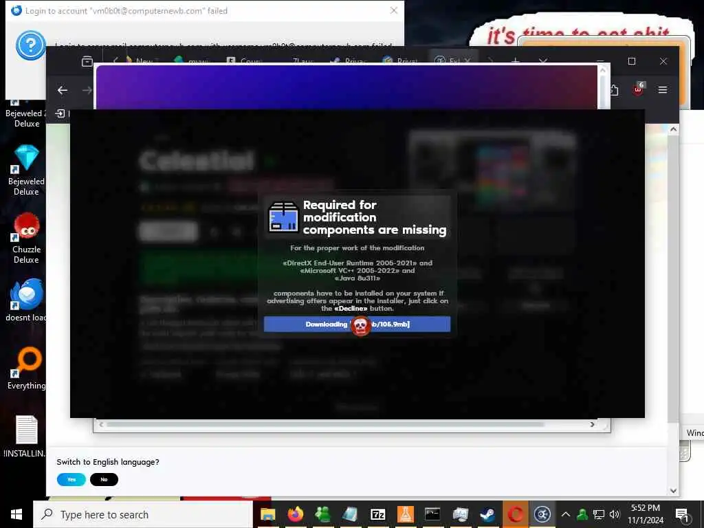Click the question mark icon in login dialog
The image size is (704, 528).
point(30,45)
